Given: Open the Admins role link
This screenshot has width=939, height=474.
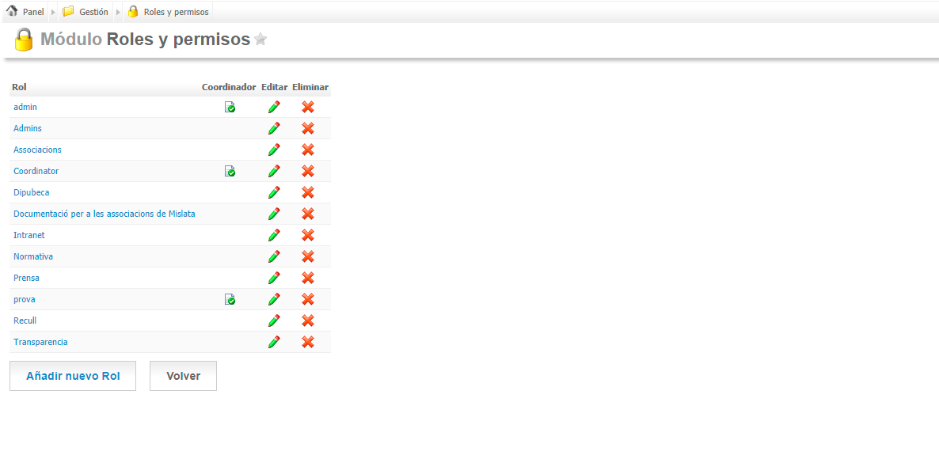Looking at the screenshot, I should (x=28, y=128).
